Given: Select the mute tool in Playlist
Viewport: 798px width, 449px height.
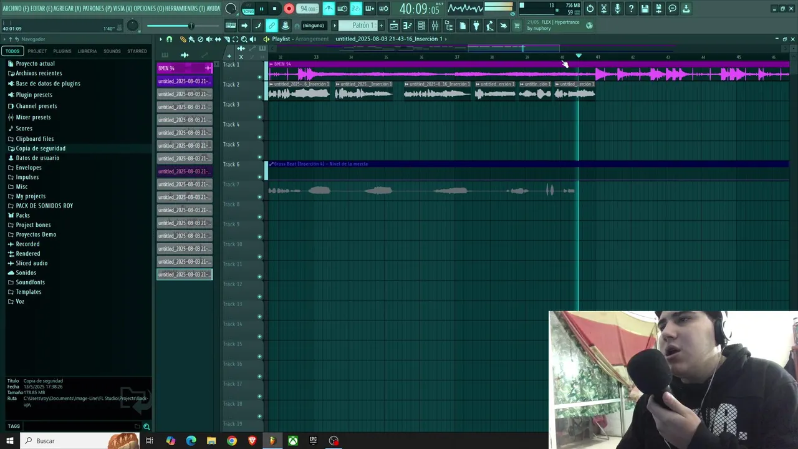Looking at the screenshot, I should point(209,39).
